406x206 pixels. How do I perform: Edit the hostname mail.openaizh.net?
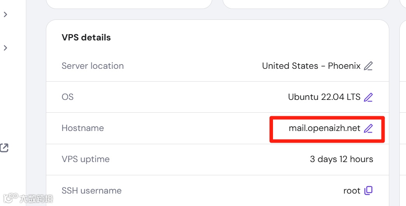(368, 128)
